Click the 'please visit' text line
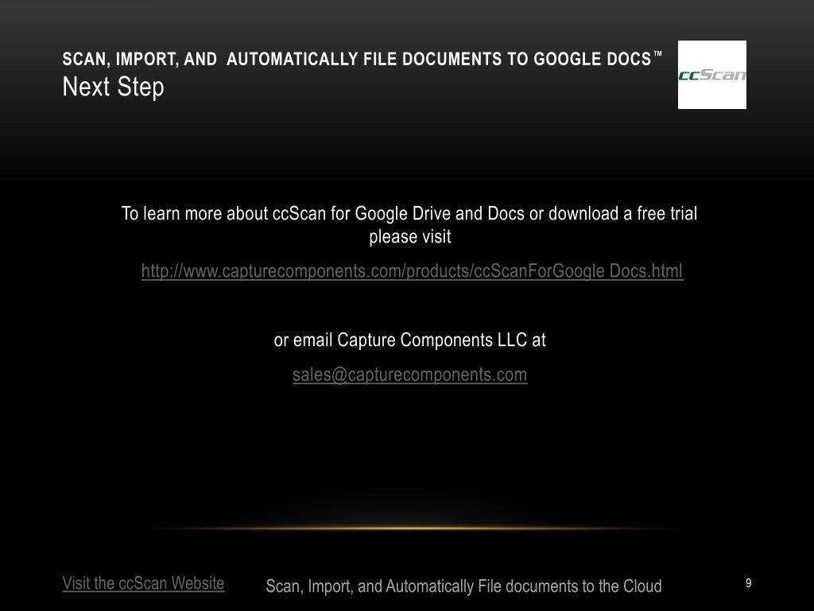Image resolution: width=814 pixels, height=611 pixels. [409, 236]
